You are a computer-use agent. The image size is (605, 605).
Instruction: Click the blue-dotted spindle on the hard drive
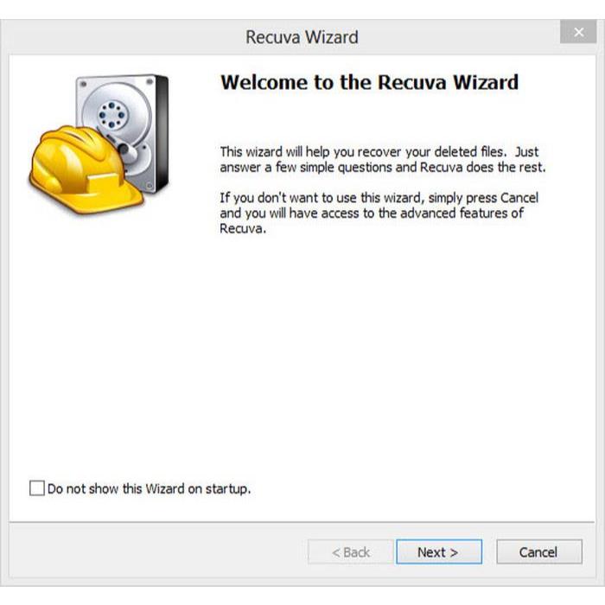(x=111, y=115)
